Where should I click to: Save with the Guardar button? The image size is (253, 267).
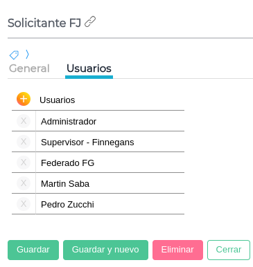click(33, 250)
